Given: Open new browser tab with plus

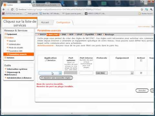Looking at the screenshot, I should (x=64, y=5).
